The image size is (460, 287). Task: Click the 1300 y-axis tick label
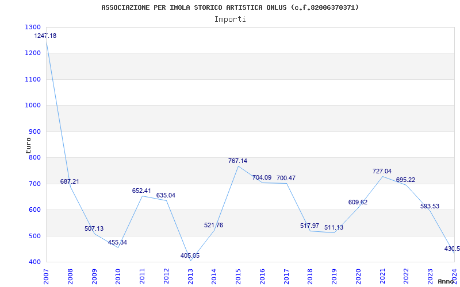[x=33, y=27]
